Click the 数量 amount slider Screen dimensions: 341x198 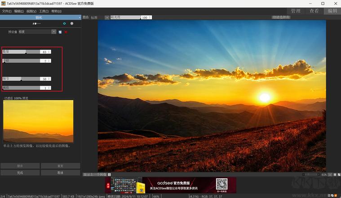pos(21,52)
